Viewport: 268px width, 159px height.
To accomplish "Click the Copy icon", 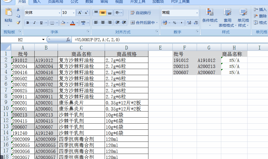I will (x=18, y=16).
